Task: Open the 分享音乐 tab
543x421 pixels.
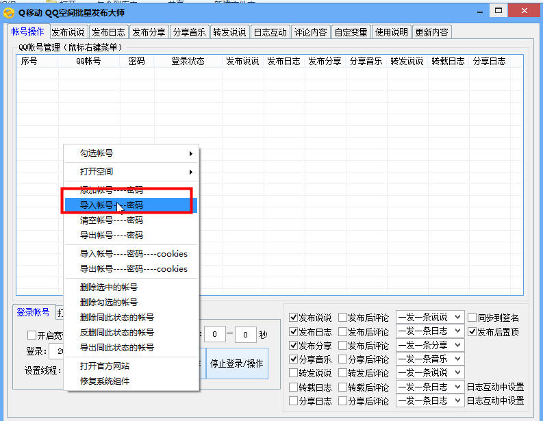Action: pyautogui.click(x=190, y=32)
